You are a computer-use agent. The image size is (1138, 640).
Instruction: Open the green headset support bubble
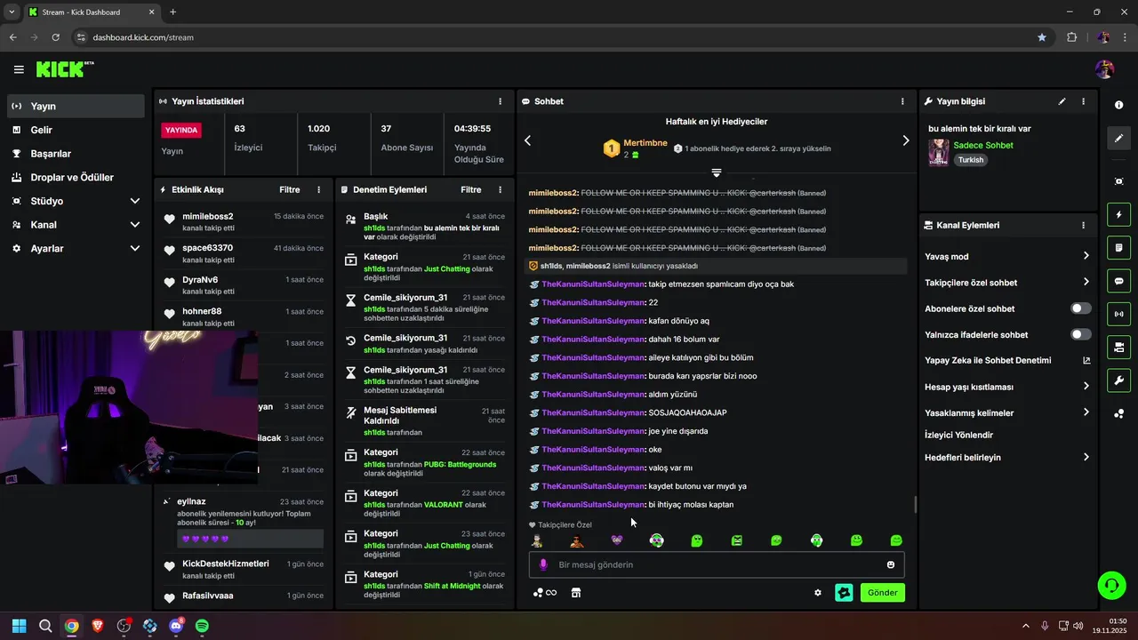click(1111, 585)
